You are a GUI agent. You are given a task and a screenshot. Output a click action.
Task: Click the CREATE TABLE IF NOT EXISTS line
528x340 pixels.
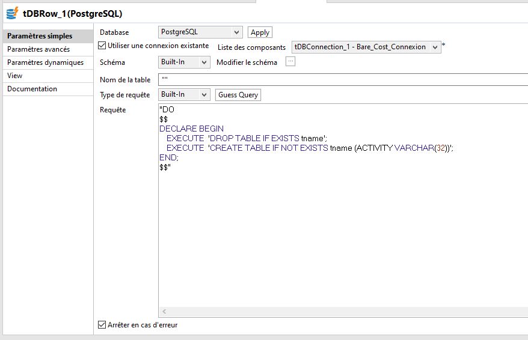pos(310,148)
